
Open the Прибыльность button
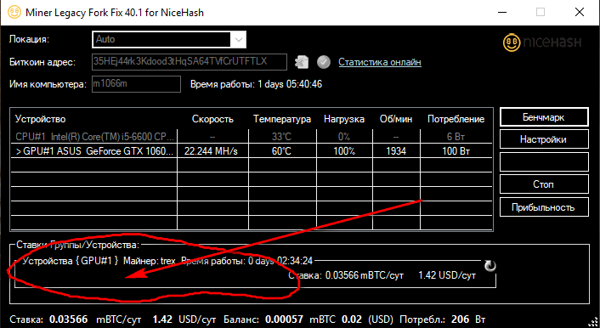click(x=544, y=207)
